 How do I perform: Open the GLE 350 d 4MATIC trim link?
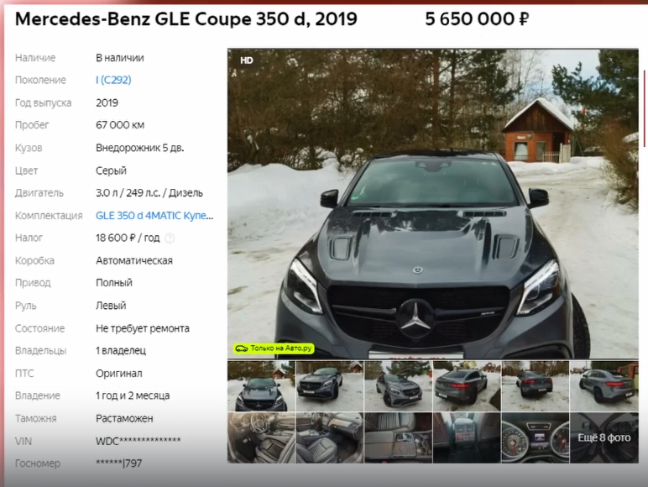(x=154, y=216)
